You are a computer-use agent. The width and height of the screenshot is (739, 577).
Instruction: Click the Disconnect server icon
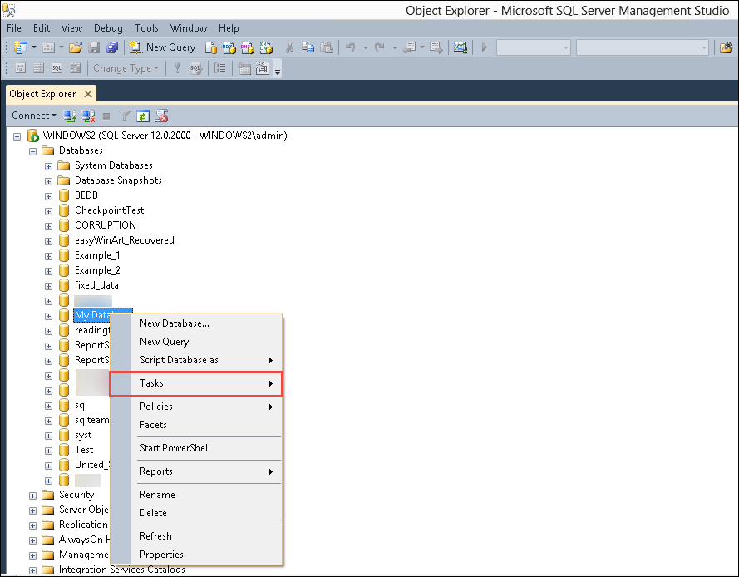pos(88,116)
